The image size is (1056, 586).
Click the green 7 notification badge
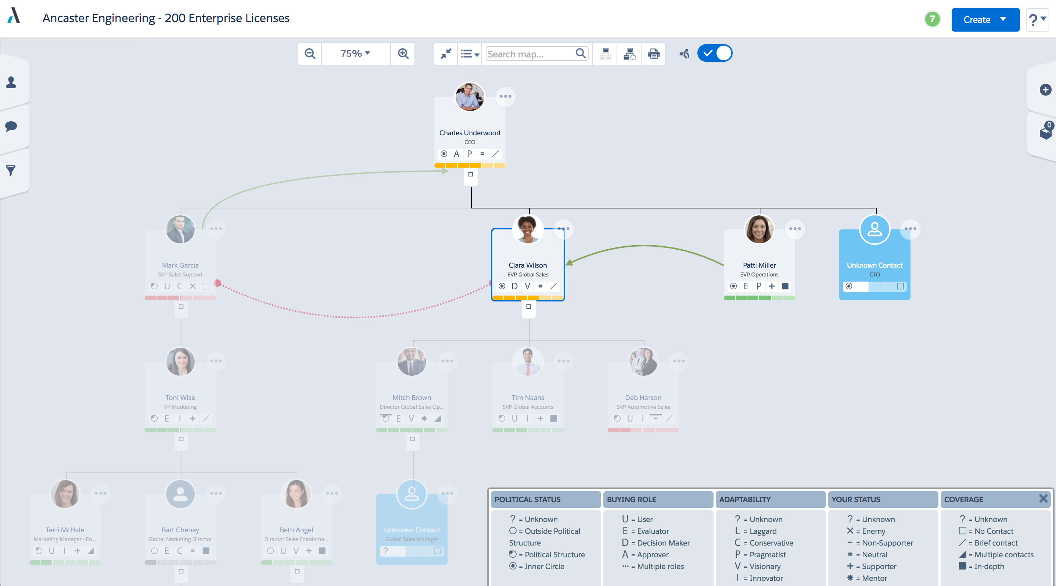(932, 19)
